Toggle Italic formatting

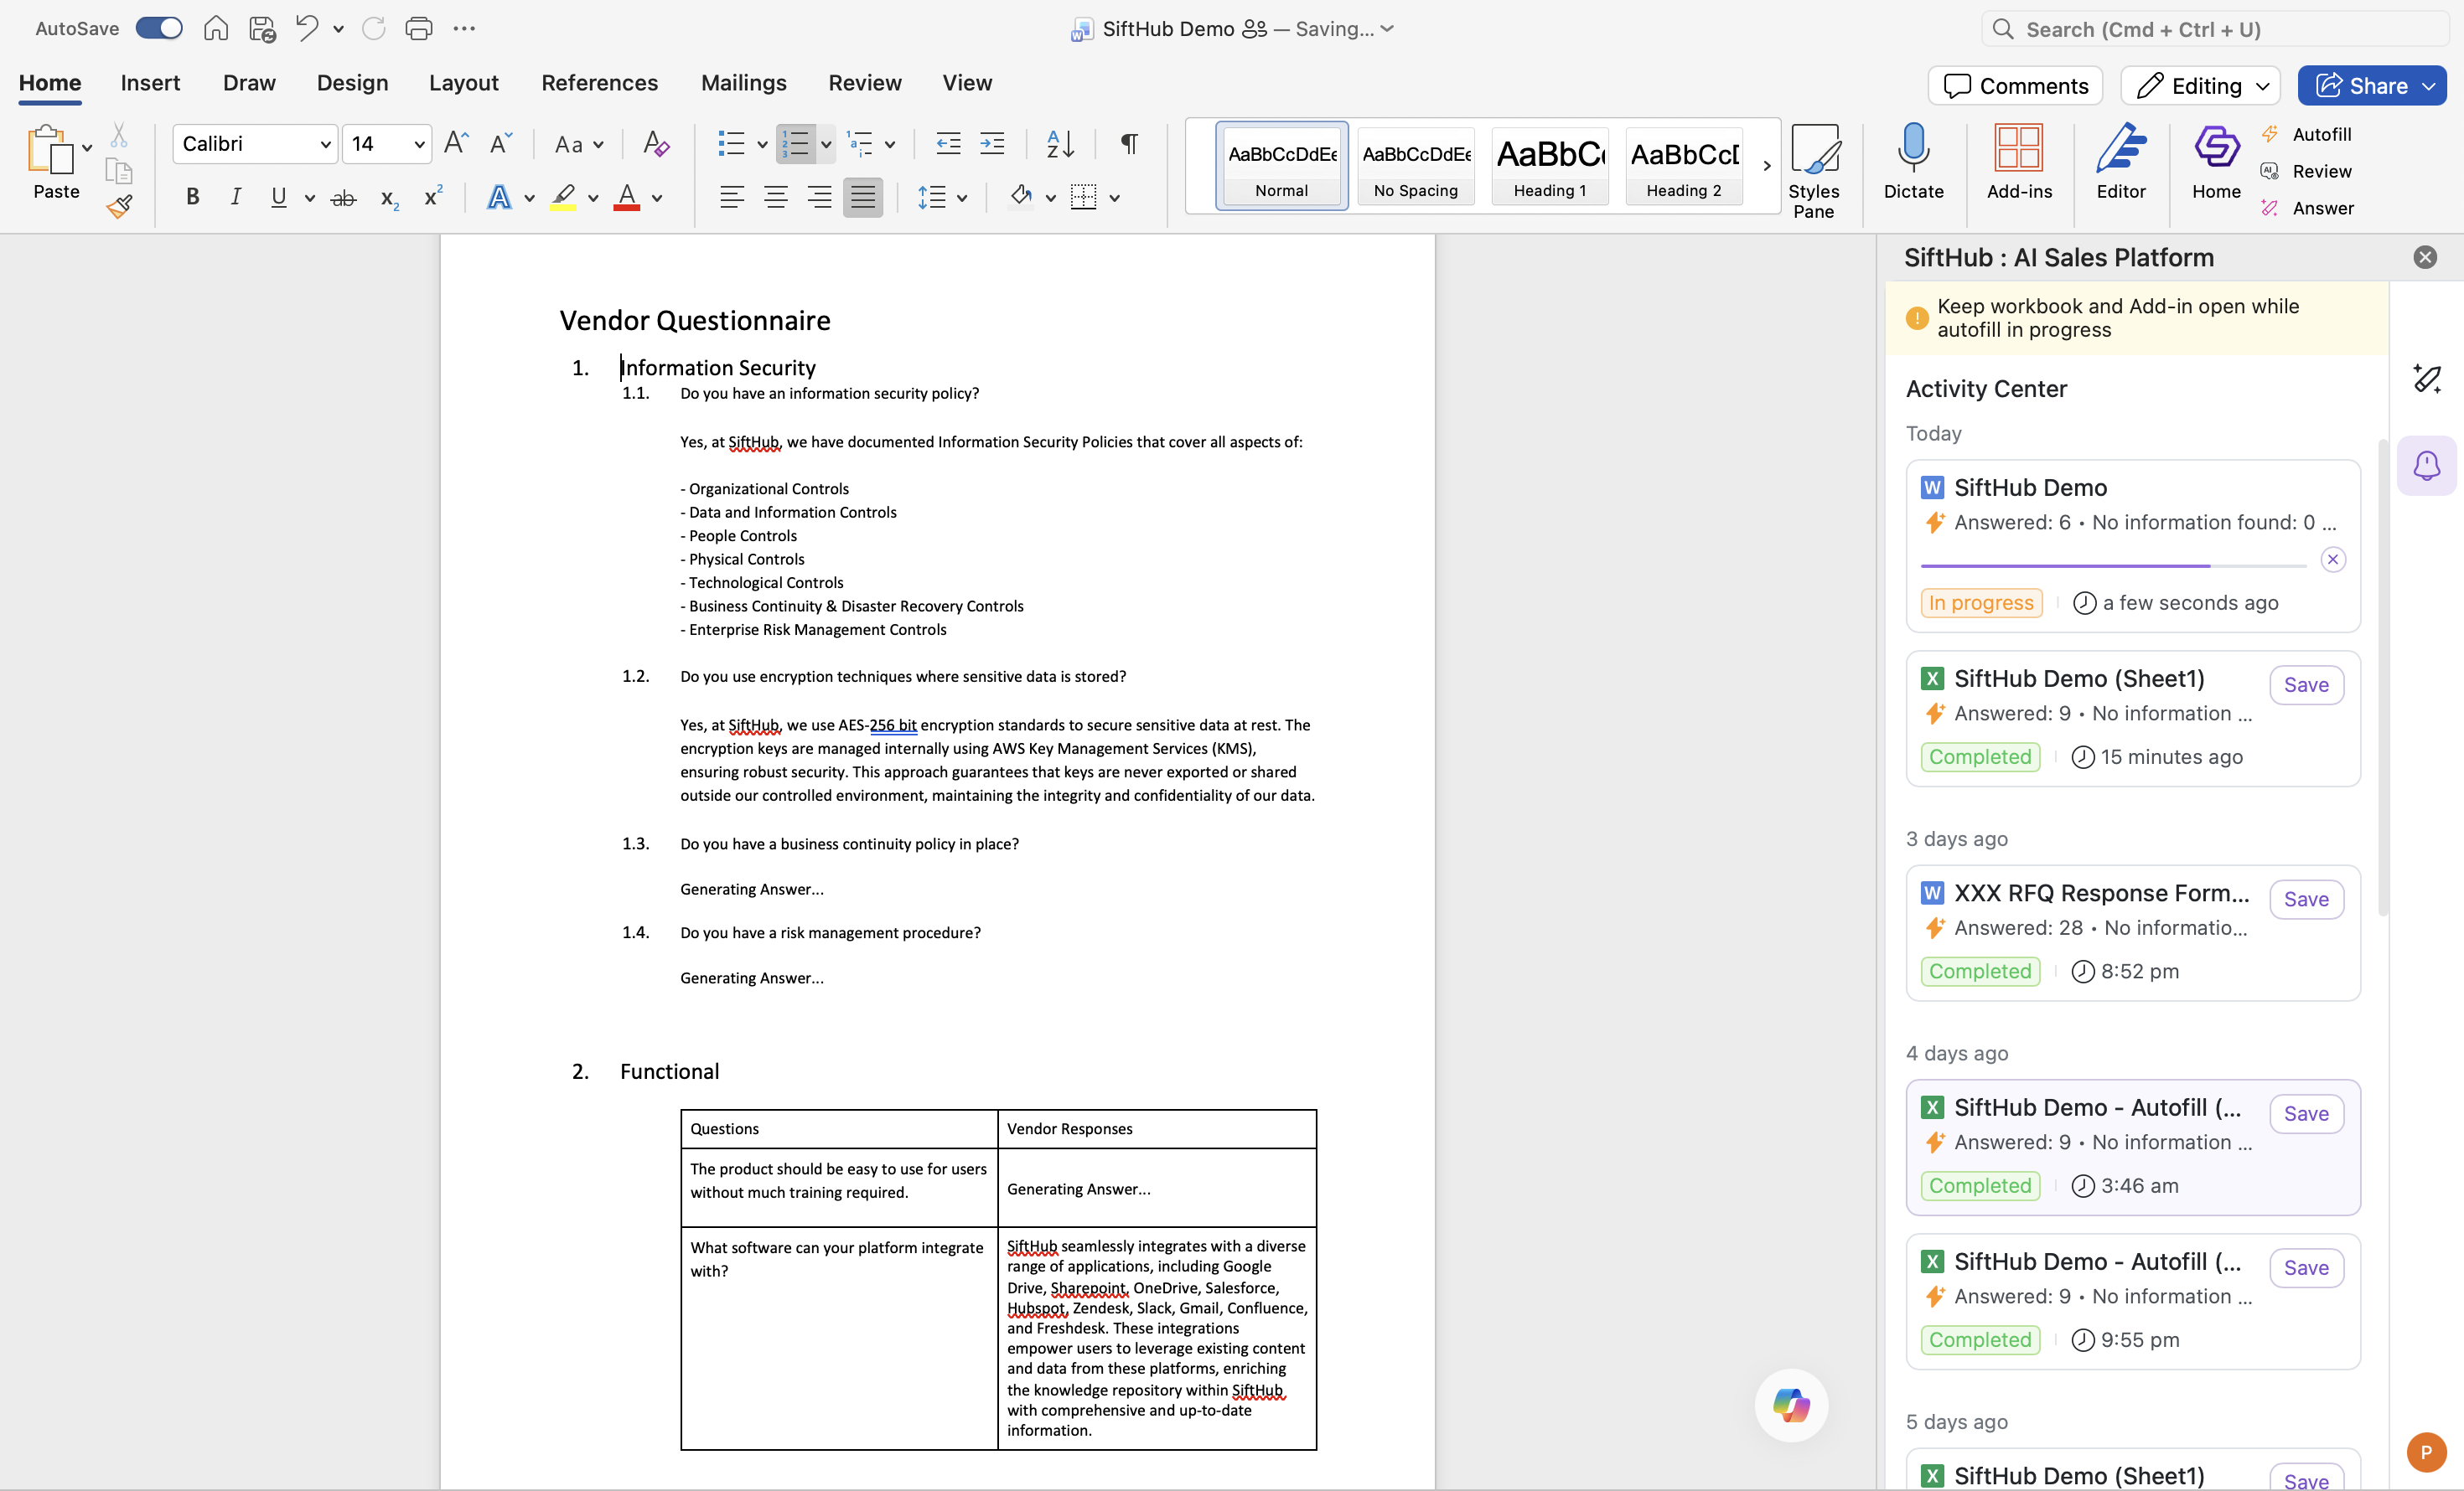tap(235, 198)
